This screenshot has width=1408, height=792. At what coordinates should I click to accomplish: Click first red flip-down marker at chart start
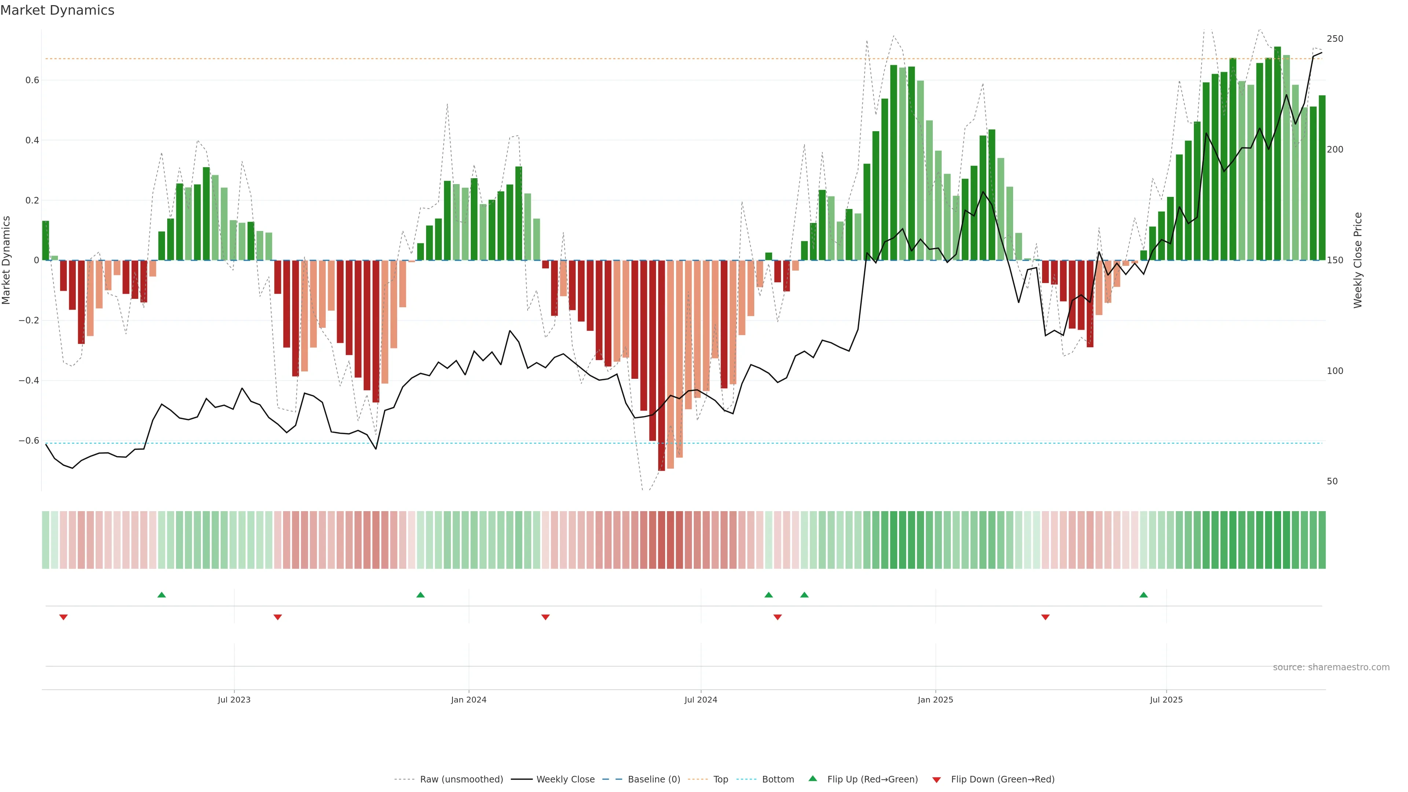point(63,617)
